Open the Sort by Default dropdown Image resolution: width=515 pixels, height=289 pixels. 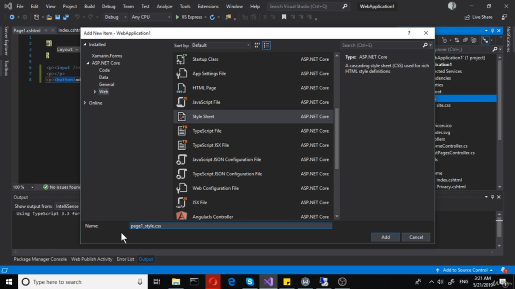(x=221, y=45)
